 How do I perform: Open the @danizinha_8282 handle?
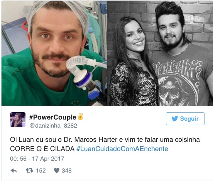point(53,126)
